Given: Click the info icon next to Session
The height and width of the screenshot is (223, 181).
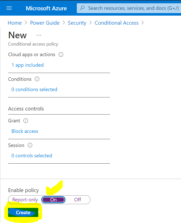Looking at the screenshot, I should (x=30, y=145).
